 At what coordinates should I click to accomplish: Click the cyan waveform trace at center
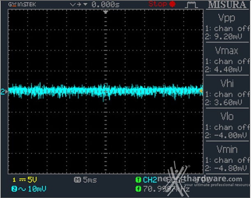pyautogui.click(x=106, y=91)
